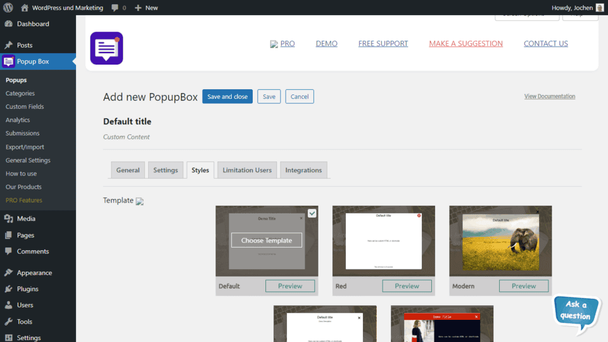Viewport: 608px width, 342px height.
Task: Click the Media icon in sidebar
Action: tap(8, 218)
